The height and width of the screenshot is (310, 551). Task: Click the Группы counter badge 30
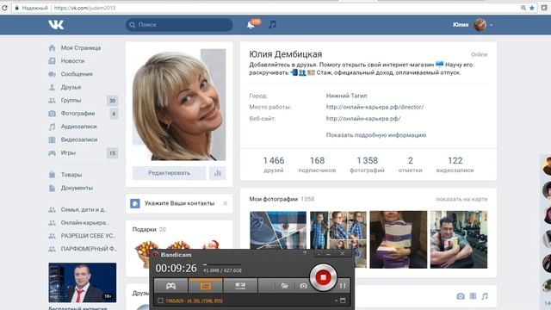pos(112,101)
